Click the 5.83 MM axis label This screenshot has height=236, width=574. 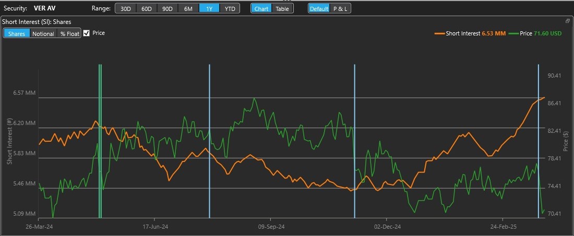pyautogui.click(x=25, y=154)
